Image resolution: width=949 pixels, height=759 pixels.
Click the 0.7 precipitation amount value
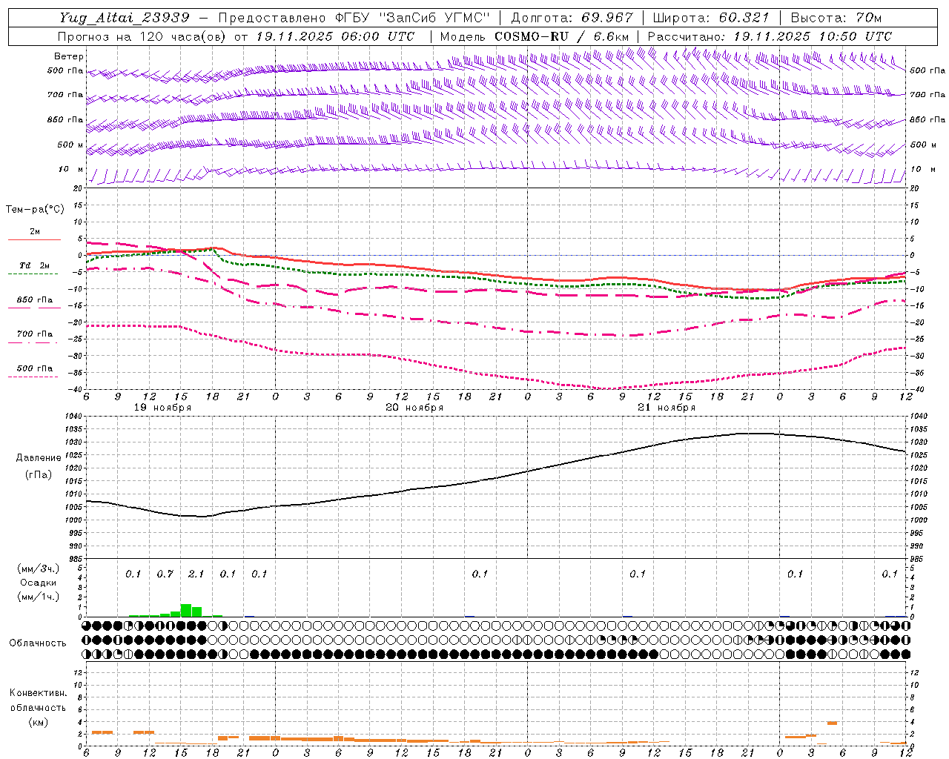click(x=165, y=574)
